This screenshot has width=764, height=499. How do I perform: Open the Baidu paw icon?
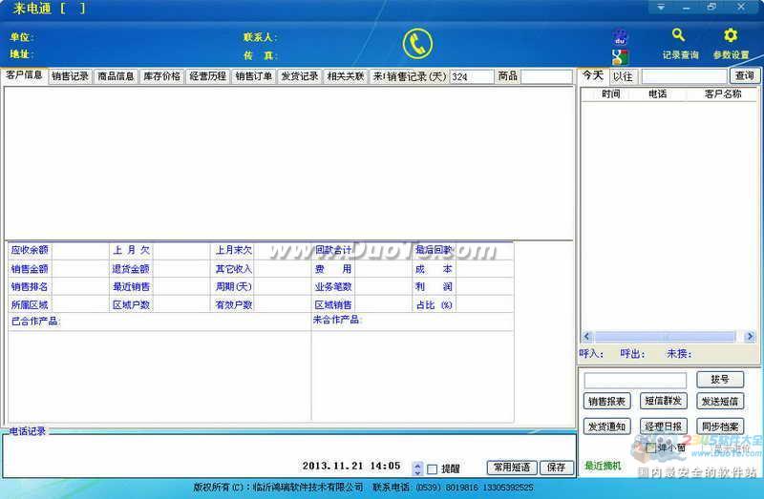620,37
